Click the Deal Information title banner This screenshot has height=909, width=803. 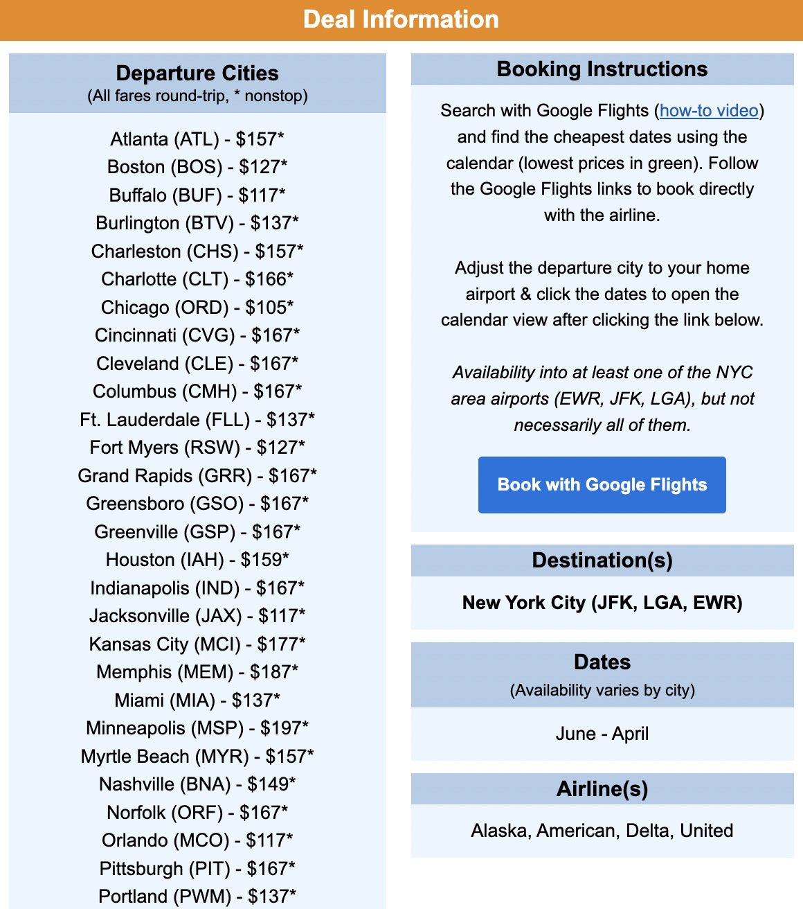pyautogui.click(x=401, y=19)
